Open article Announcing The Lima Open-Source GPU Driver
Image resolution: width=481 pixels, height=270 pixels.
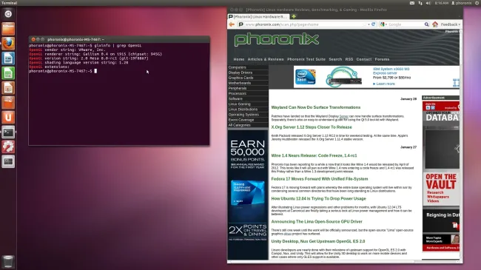(317, 221)
